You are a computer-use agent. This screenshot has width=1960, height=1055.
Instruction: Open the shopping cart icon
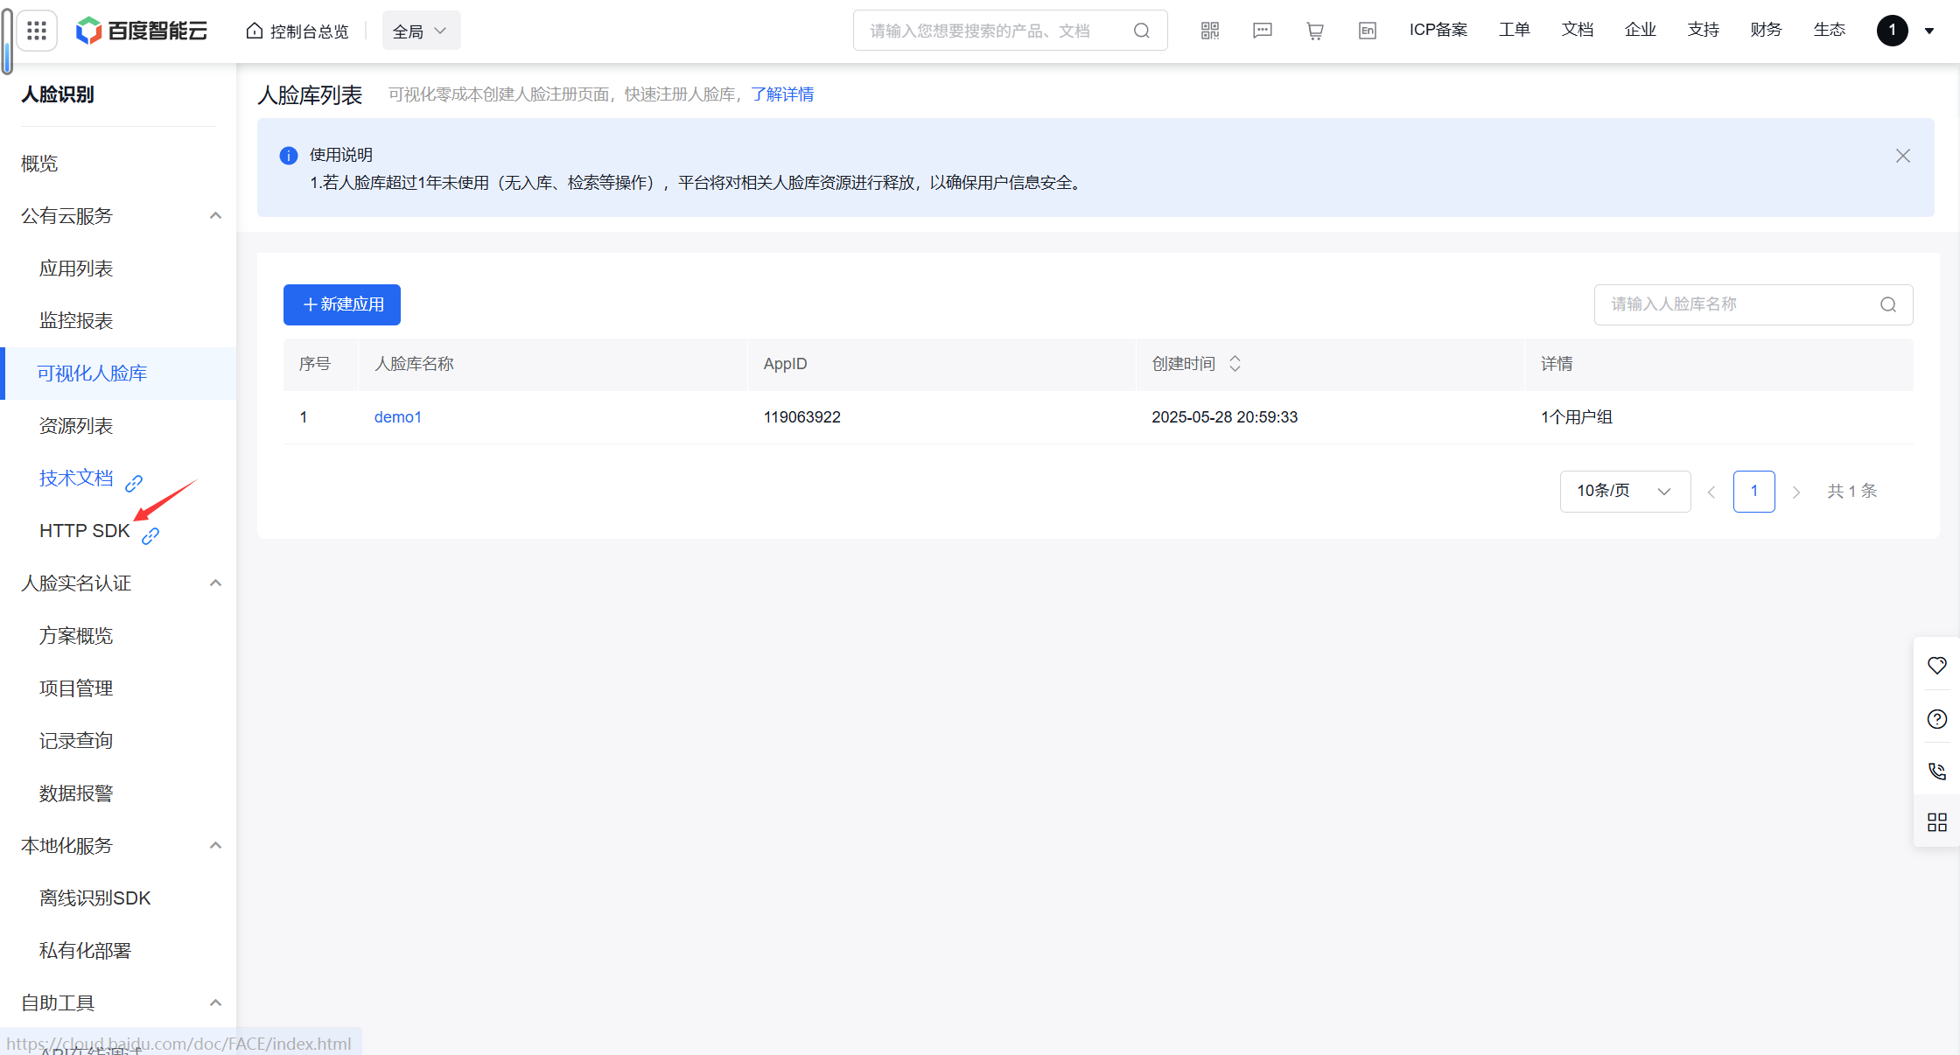click(1314, 31)
